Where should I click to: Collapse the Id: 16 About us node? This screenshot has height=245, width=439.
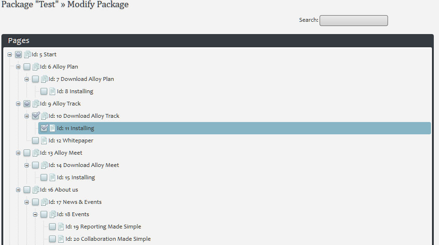pyautogui.click(x=18, y=190)
